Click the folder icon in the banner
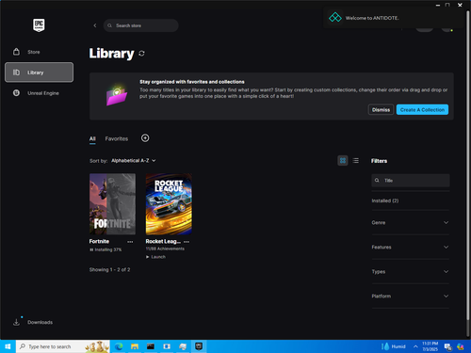Screen dimensions: 471x353 coord(117,95)
